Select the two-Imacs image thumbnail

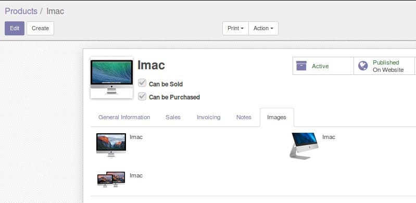pos(111,179)
